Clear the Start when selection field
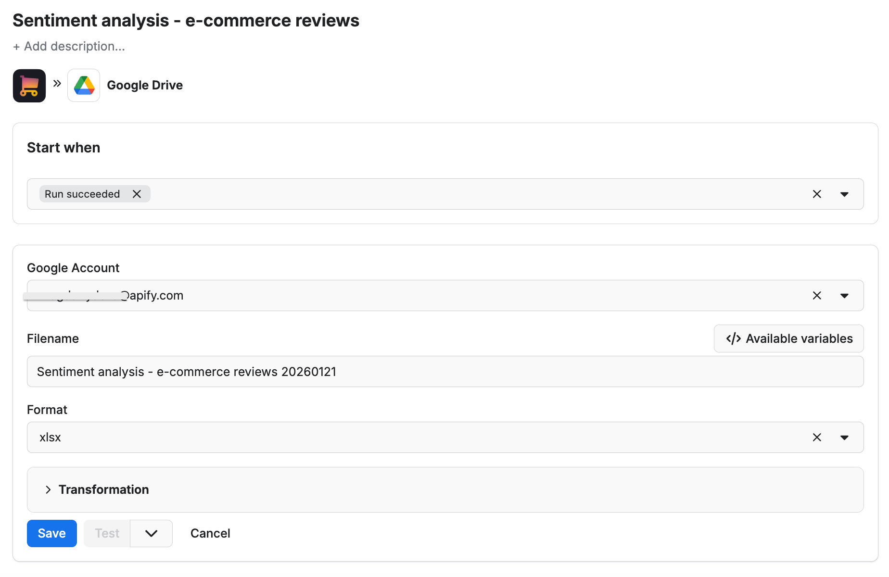The image size is (889, 577). click(817, 194)
